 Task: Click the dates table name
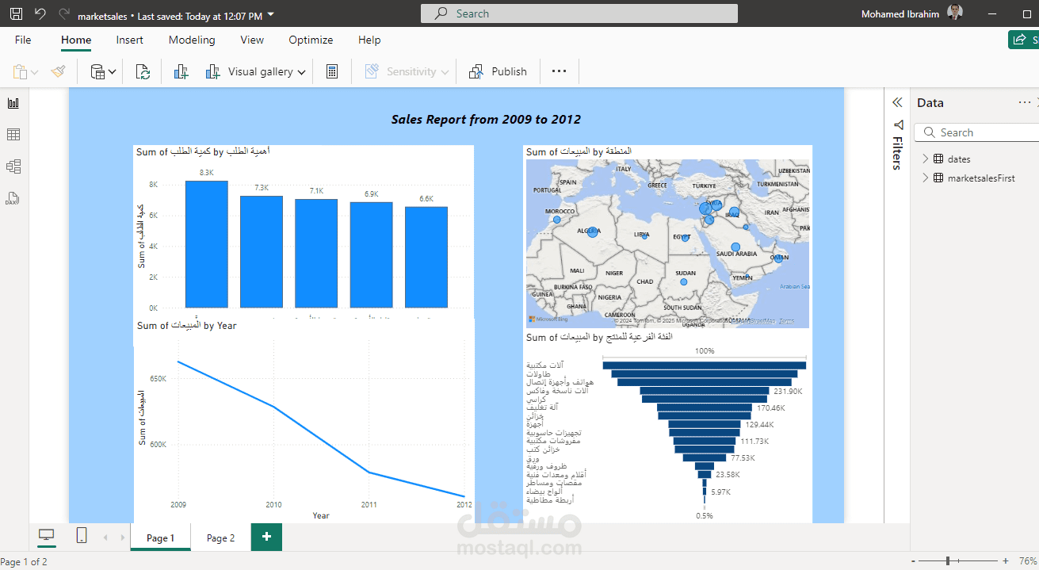(x=959, y=159)
